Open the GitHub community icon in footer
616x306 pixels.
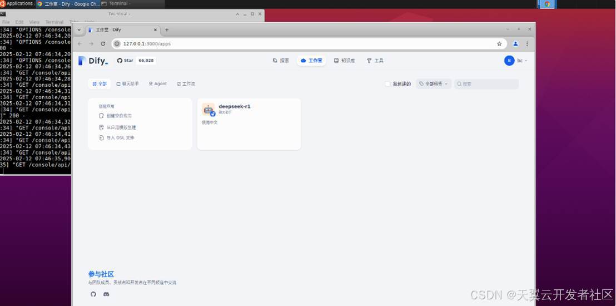click(x=93, y=294)
